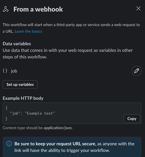Click the workflow start description paragraph
Image resolution: width=145 pixels, height=157 pixels.
click(71, 28)
